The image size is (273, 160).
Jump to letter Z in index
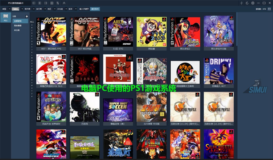[x=32, y=94]
